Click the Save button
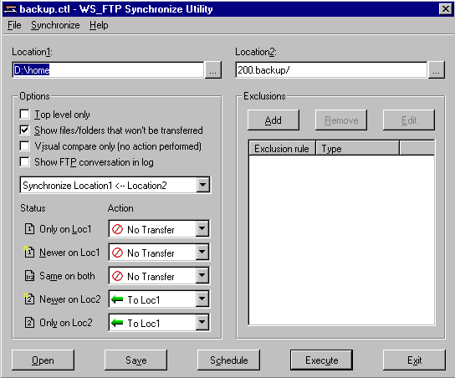Viewport: 455px width, 378px height. [135, 360]
